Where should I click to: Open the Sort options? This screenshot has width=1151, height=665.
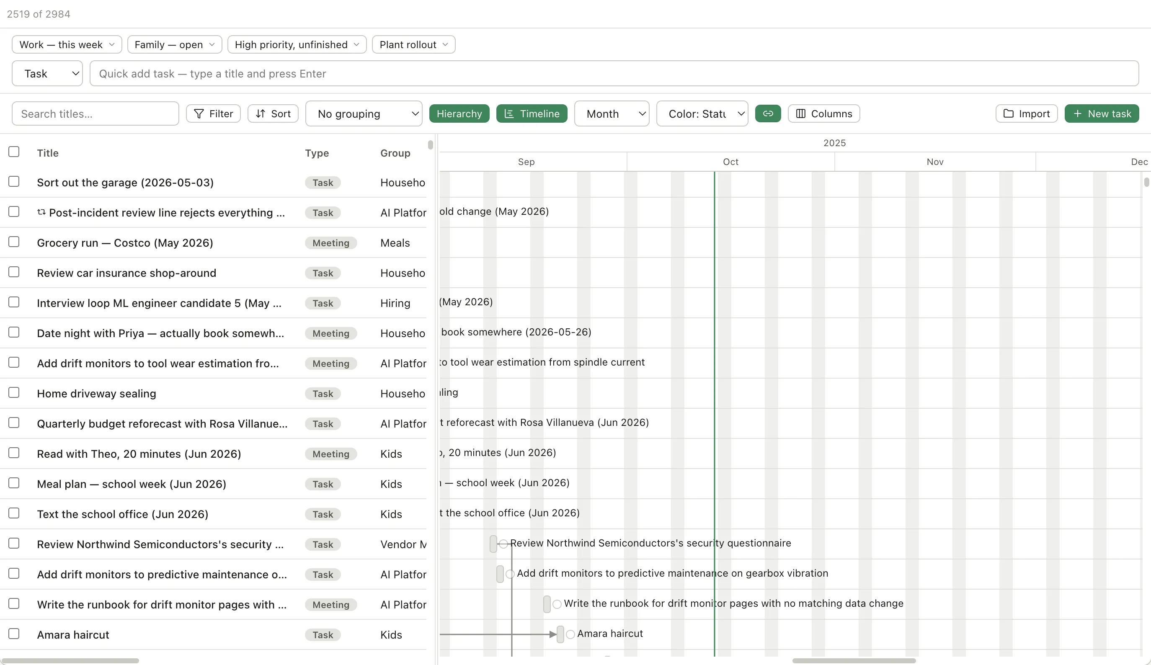point(273,114)
